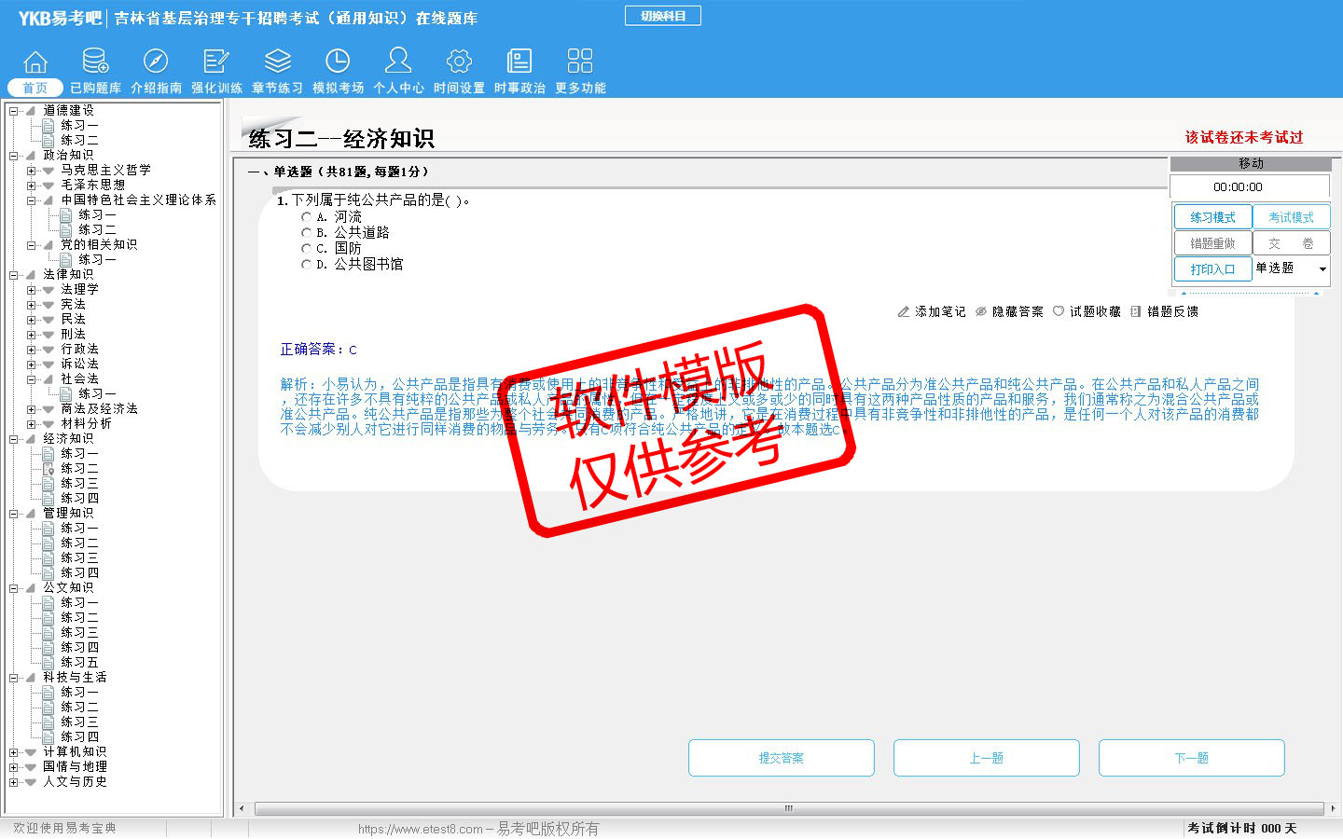The height and width of the screenshot is (839, 1343).
Task: Click the 练习一 document icon under 党的相关知识
Action: click(66, 259)
